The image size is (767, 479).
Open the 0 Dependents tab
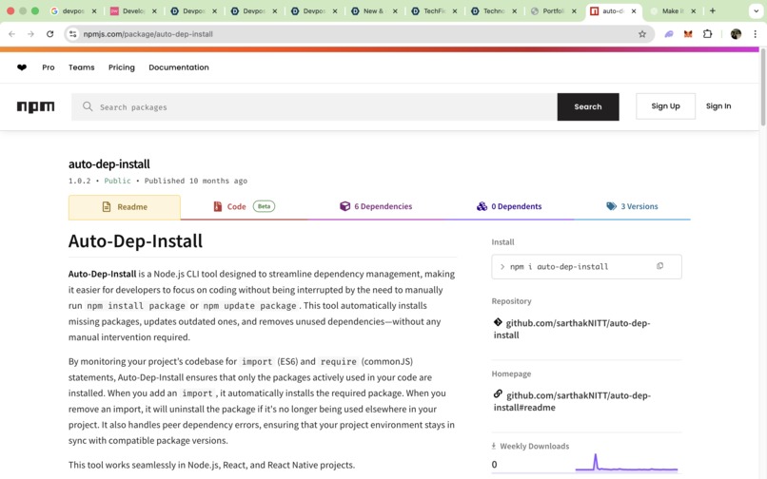[509, 206]
